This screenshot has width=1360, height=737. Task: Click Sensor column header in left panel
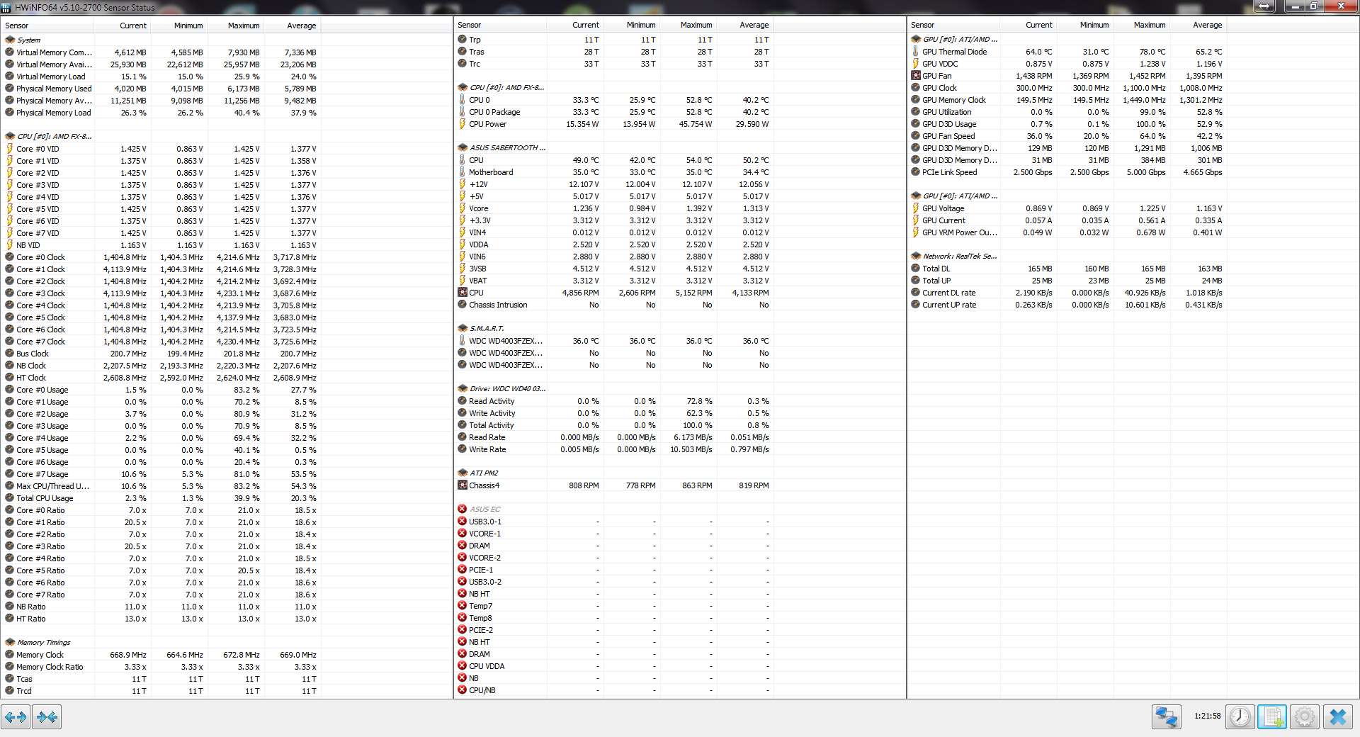(17, 26)
